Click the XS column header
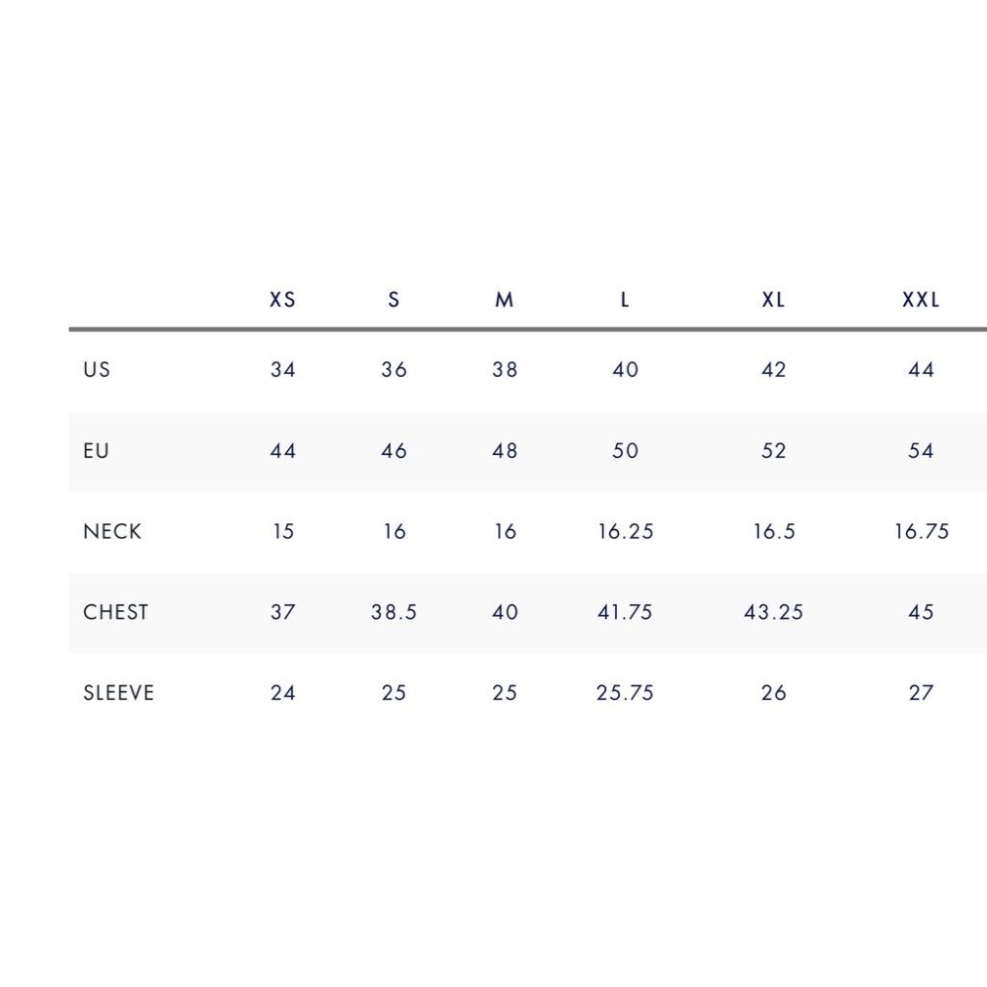Image resolution: width=987 pixels, height=987 pixels. tap(282, 299)
